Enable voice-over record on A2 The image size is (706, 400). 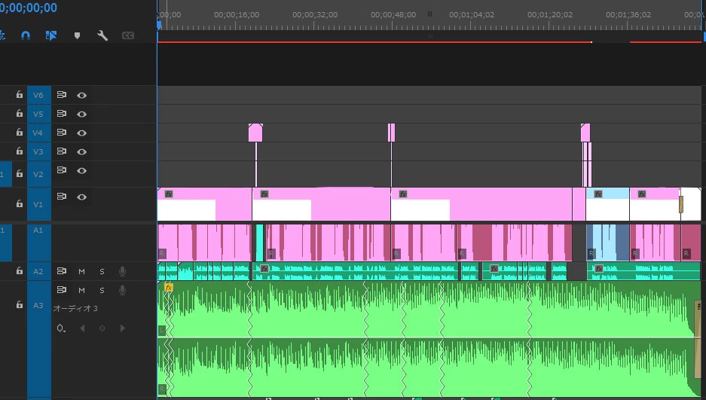pyautogui.click(x=122, y=271)
